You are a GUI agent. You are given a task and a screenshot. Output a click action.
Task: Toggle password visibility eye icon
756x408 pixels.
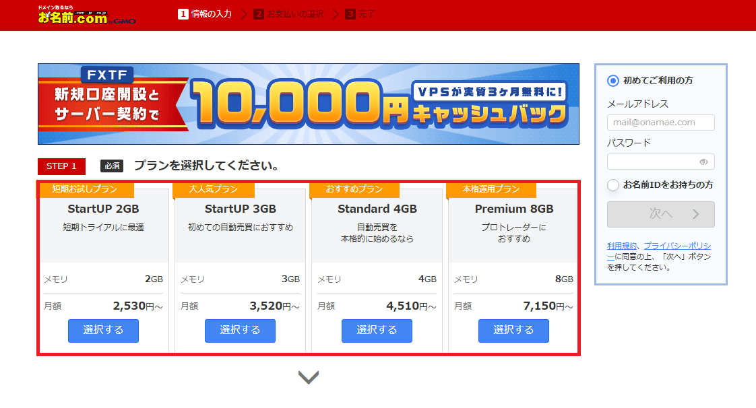[703, 162]
